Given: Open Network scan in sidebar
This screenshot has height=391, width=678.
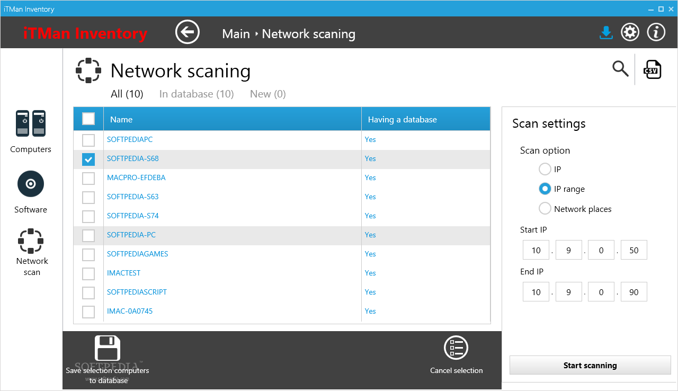Looking at the screenshot, I should 32,253.
